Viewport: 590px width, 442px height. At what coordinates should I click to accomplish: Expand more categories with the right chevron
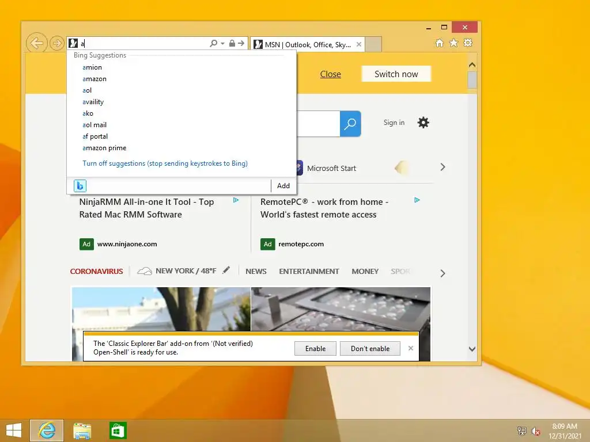coord(443,273)
